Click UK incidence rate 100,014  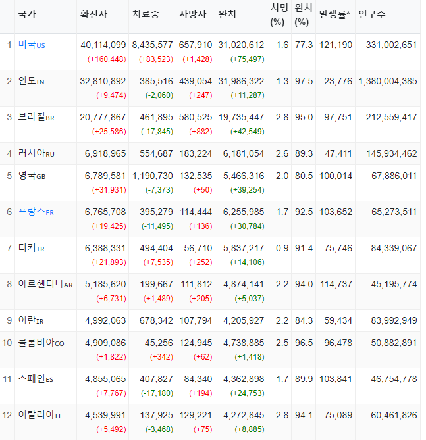coord(336,176)
